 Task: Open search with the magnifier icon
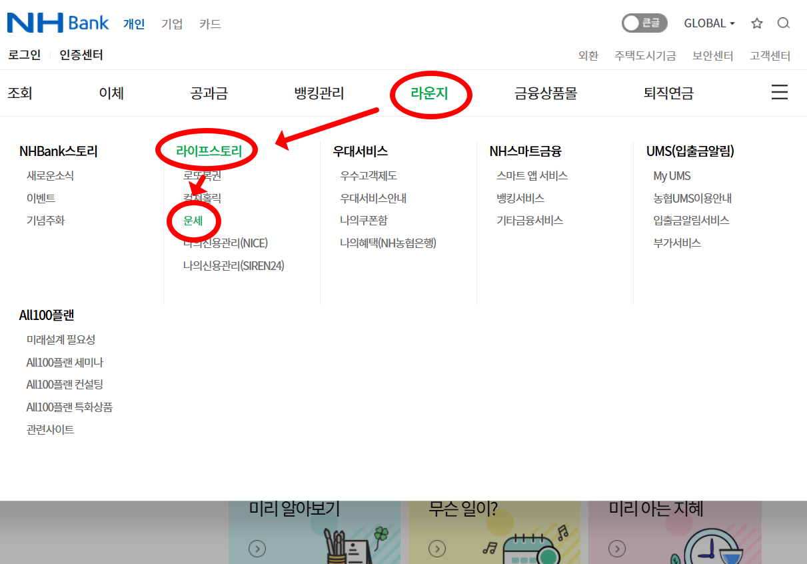784,23
